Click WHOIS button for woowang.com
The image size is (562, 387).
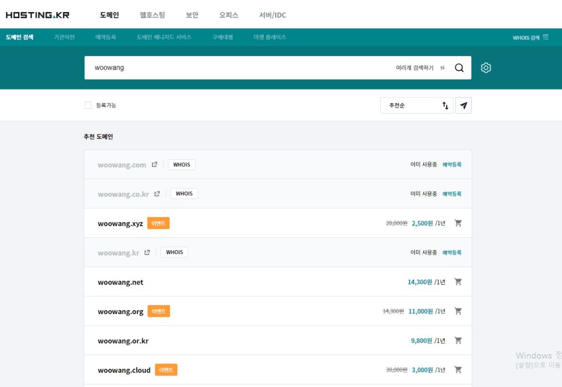182,165
